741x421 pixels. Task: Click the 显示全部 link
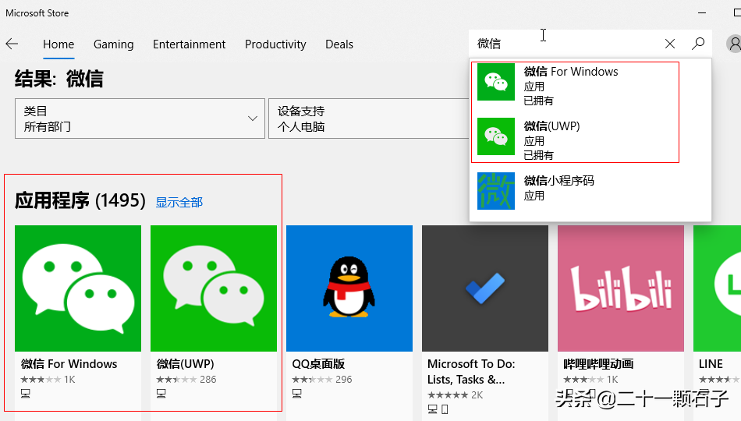179,202
